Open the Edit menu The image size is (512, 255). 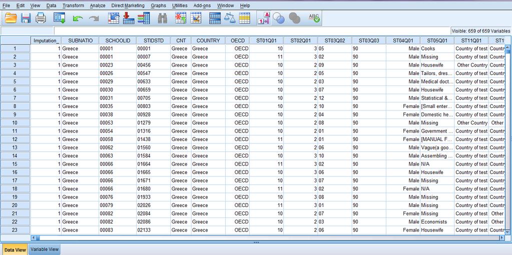[x=21, y=5]
